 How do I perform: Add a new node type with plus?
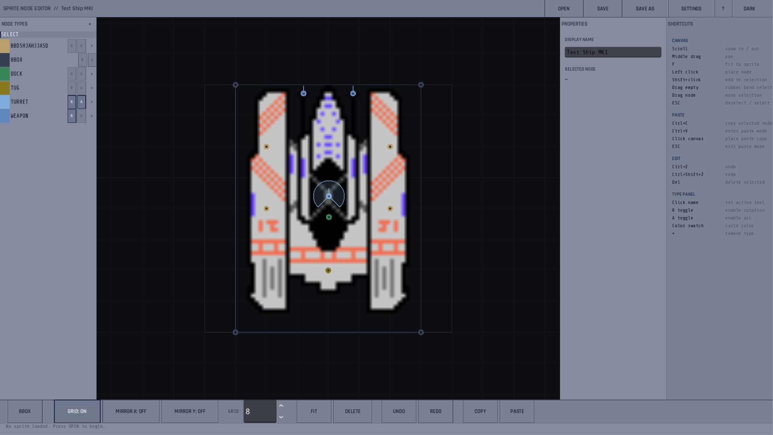(90, 24)
